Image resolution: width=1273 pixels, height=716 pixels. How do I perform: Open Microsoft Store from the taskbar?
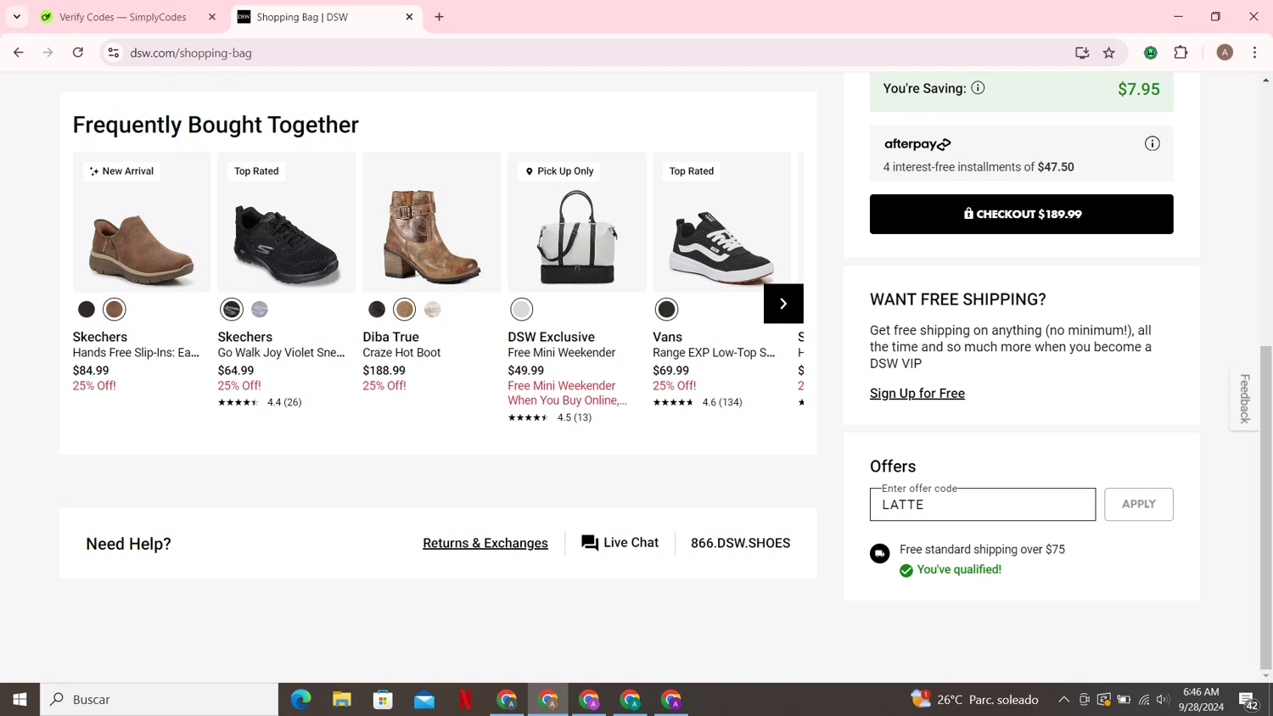click(383, 699)
